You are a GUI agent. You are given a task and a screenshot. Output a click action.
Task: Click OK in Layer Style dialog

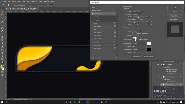[x=175, y=8]
